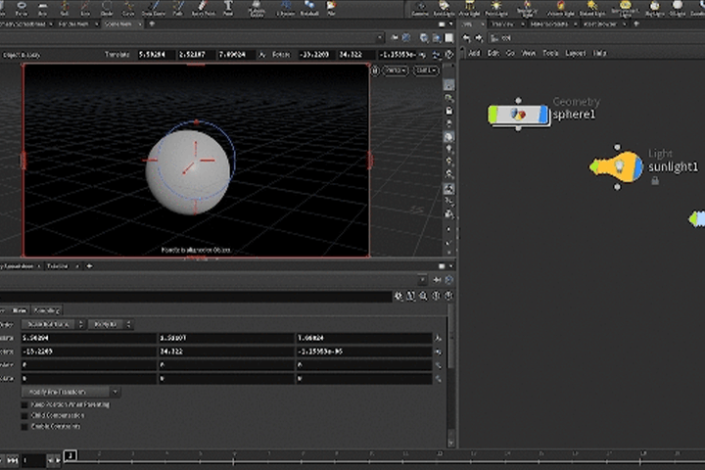Switch to the Material Palette tab
The width and height of the screenshot is (705, 470).
tap(549, 24)
